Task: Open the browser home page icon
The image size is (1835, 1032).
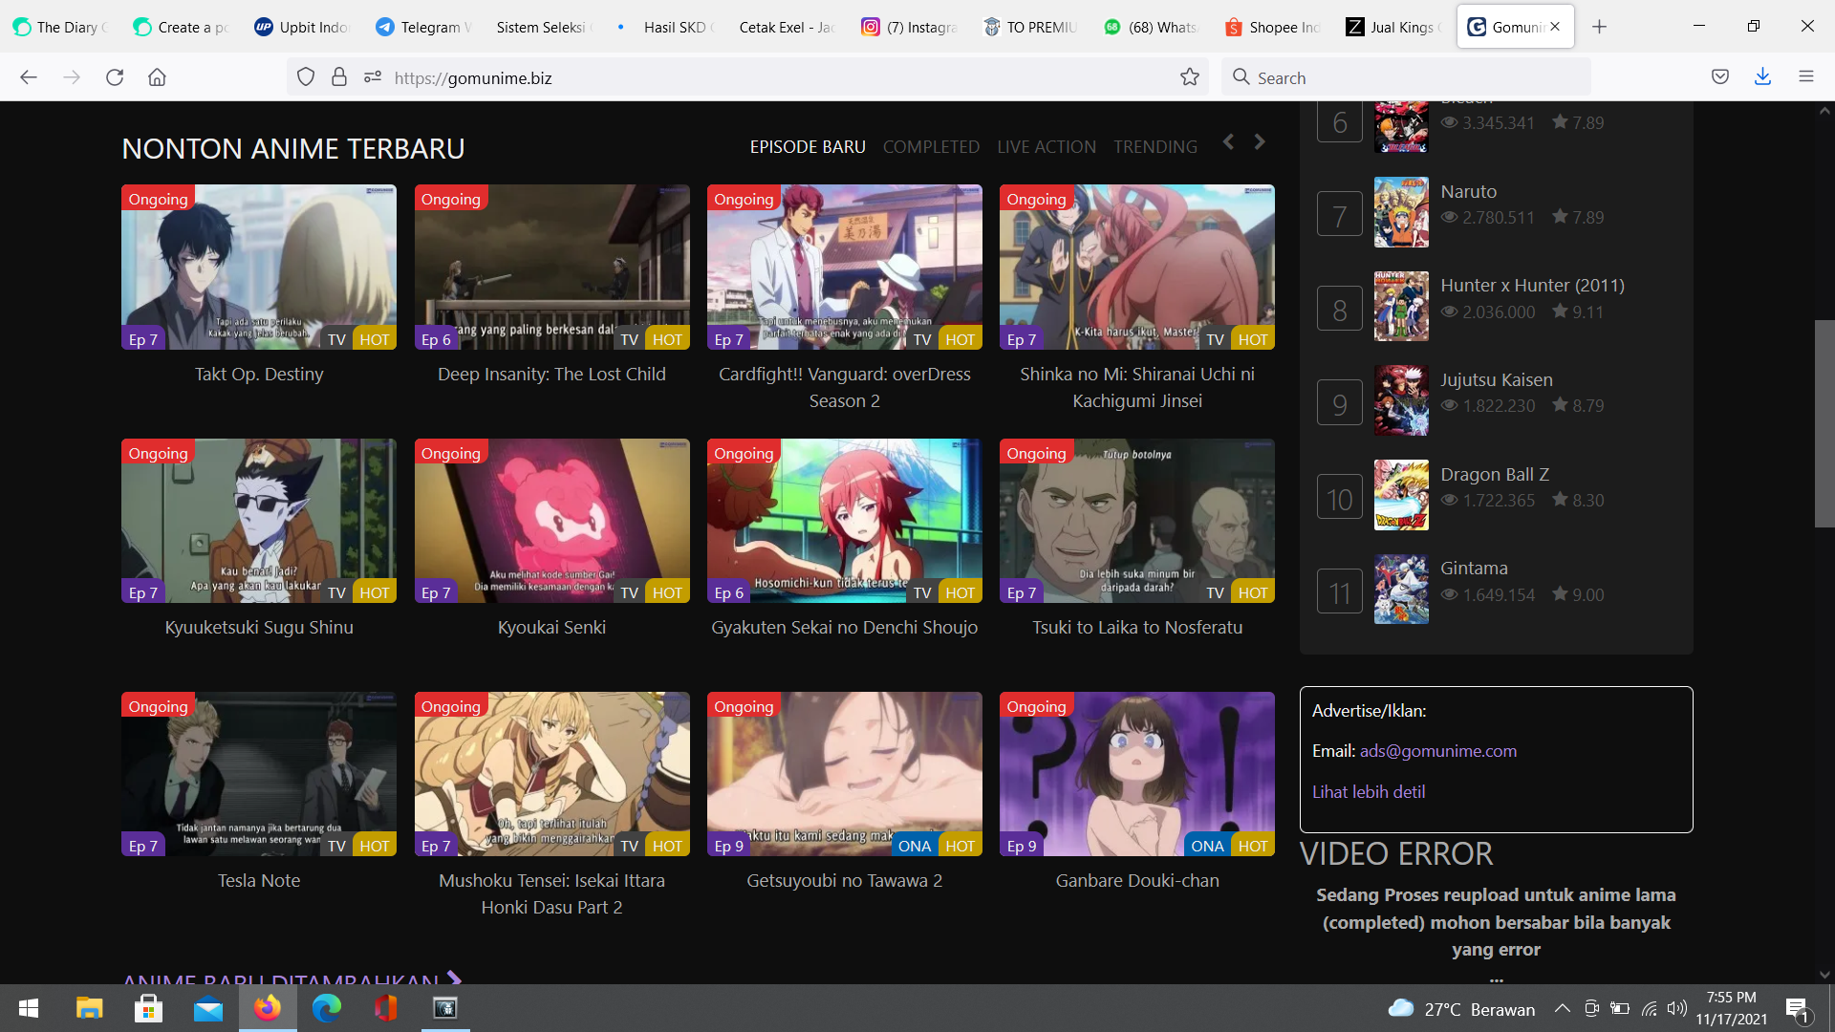Action: 157,77
